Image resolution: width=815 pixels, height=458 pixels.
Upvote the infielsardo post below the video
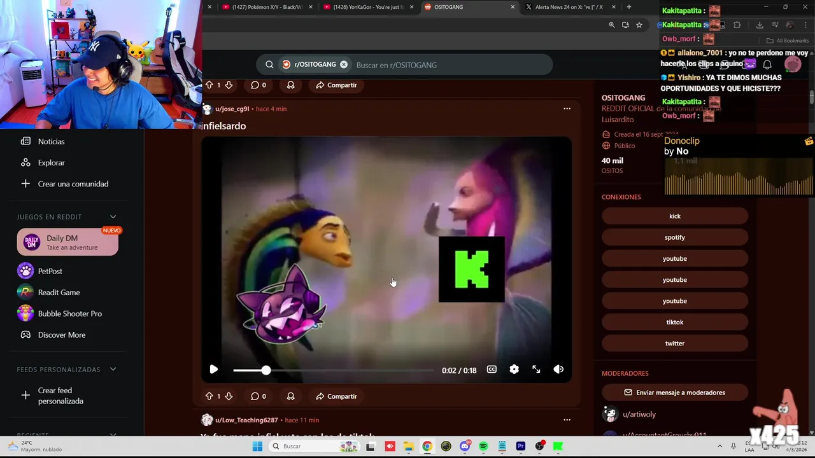[x=209, y=396]
